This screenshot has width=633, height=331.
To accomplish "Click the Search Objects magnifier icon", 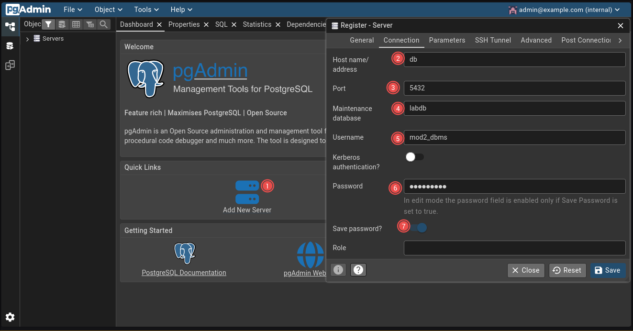I will pyautogui.click(x=103, y=24).
